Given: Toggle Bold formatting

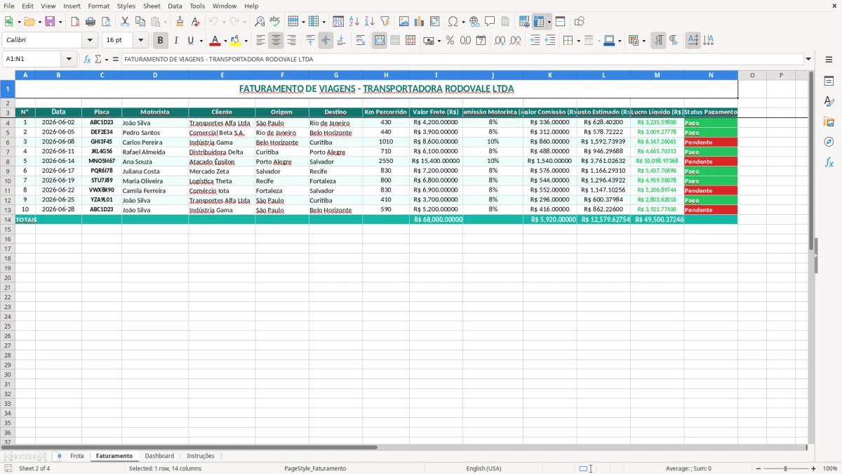Looking at the screenshot, I should 160,41.
